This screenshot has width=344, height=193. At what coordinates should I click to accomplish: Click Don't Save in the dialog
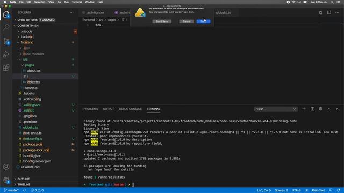(x=162, y=21)
